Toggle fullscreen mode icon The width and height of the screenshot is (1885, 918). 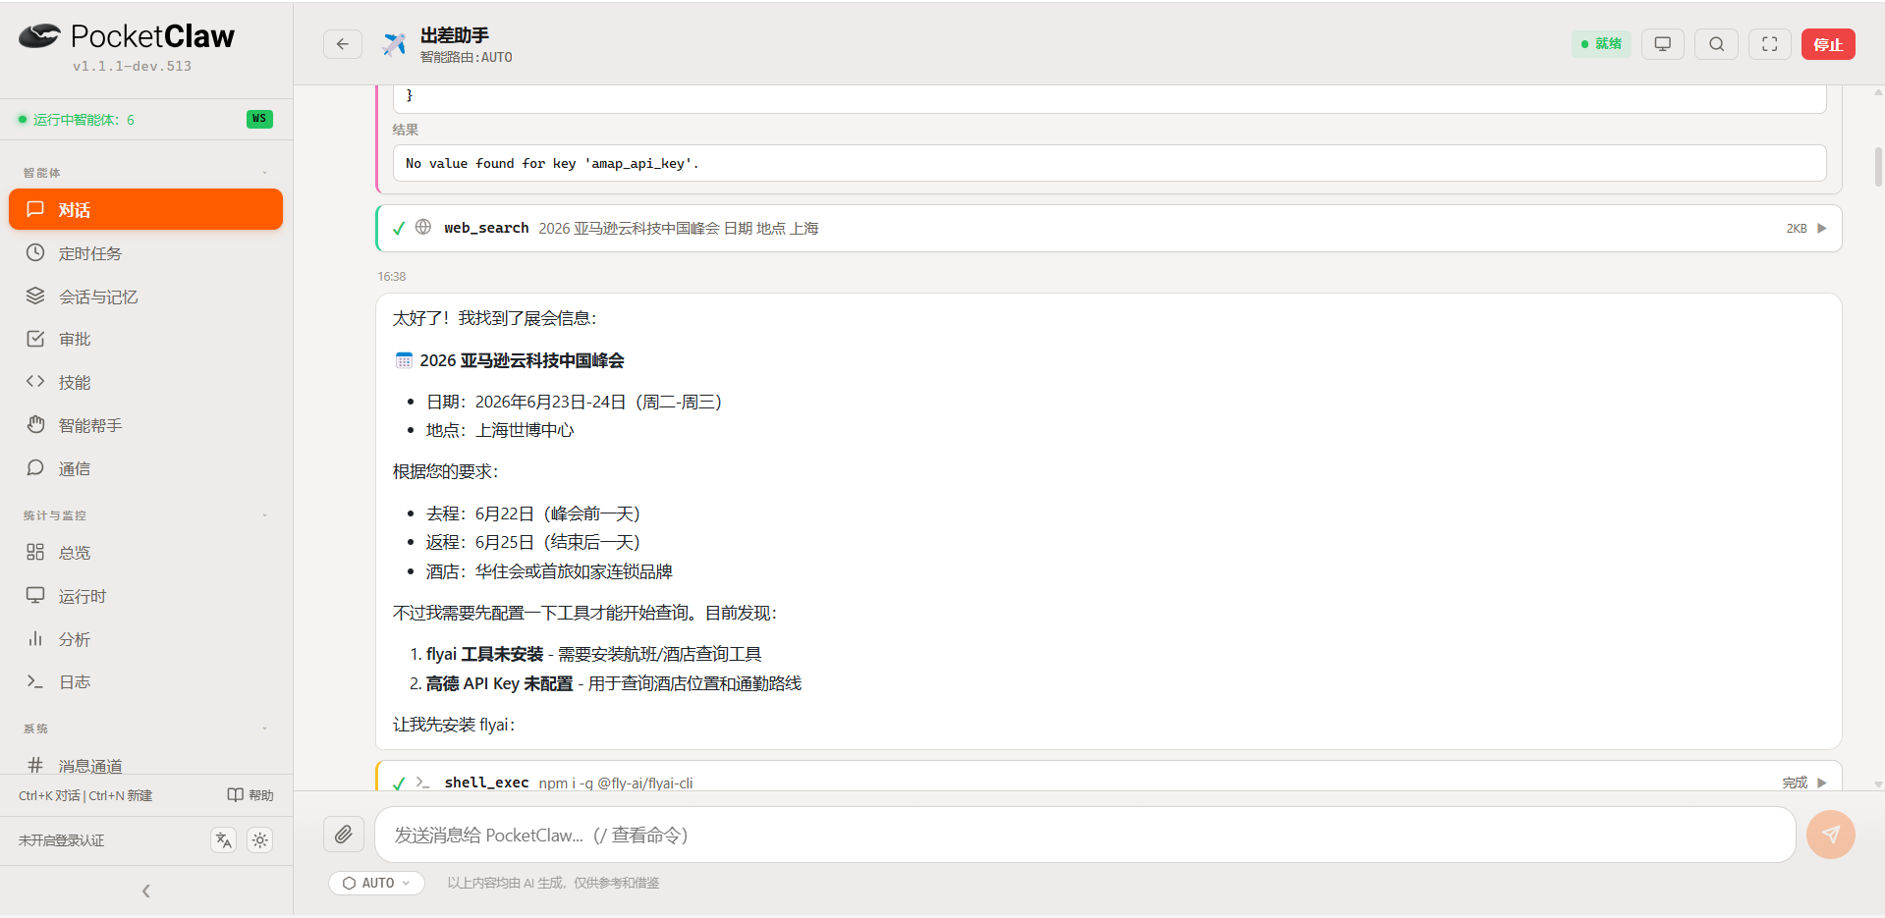click(1770, 44)
